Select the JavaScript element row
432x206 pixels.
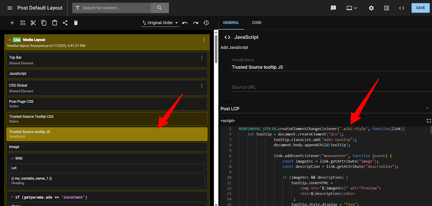(x=107, y=74)
